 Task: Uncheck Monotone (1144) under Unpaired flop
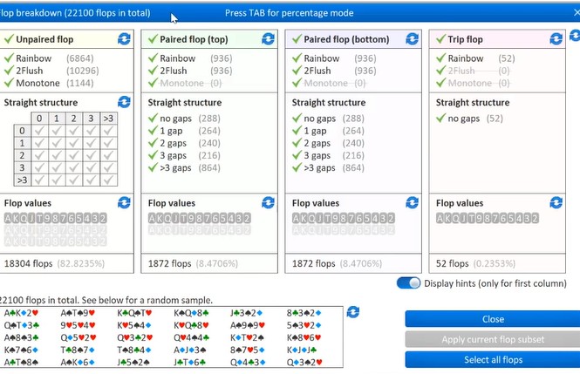[x=9, y=83]
